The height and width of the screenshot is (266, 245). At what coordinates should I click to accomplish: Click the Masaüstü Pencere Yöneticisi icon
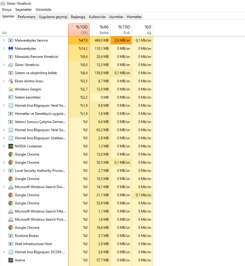[x=11, y=57]
